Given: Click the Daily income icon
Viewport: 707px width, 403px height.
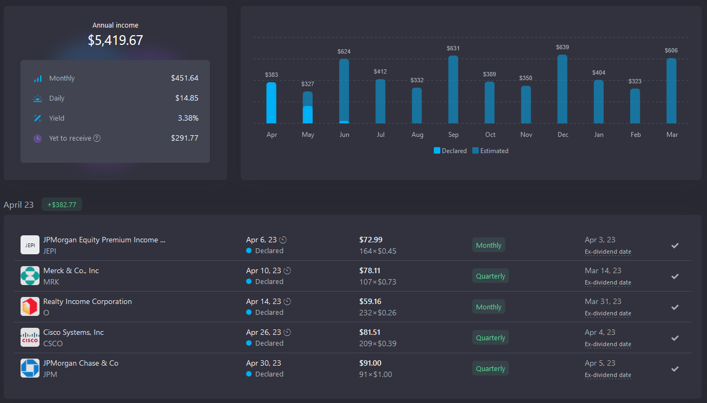Looking at the screenshot, I should pyautogui.click(x=38, y=97).
